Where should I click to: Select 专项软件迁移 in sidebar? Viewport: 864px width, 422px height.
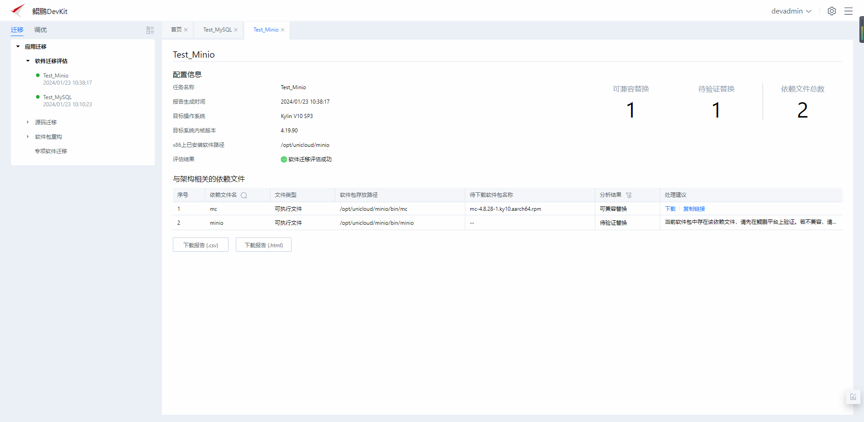(x=51, y=151)
